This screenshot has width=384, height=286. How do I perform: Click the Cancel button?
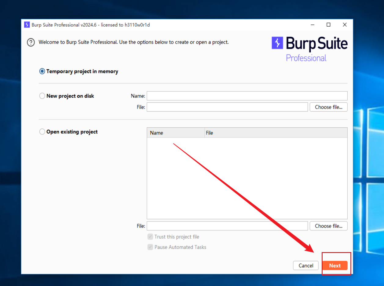306,266
